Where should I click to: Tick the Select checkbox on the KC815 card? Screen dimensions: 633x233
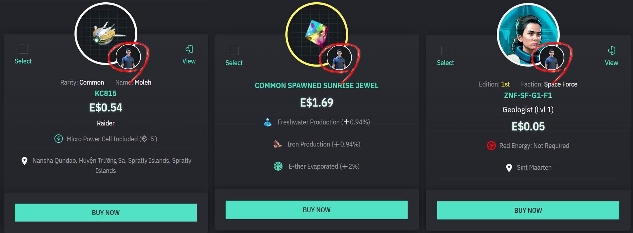[x=23, y=49]
